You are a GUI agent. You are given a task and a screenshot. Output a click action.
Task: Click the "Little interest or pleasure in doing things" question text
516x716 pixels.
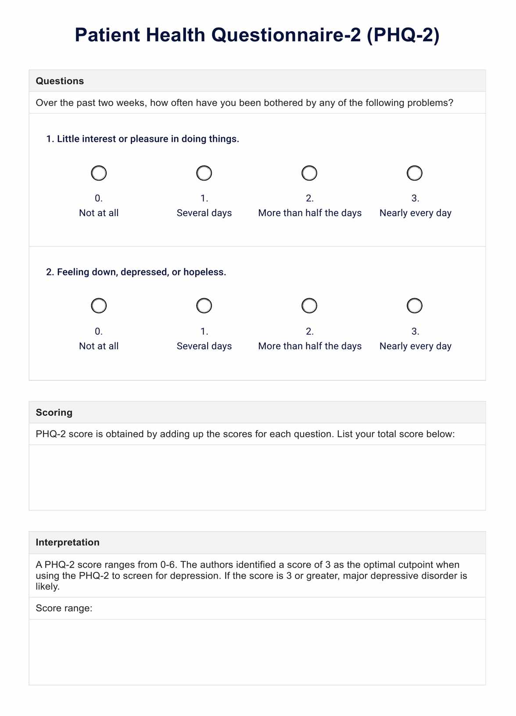(x=143, y=139)
